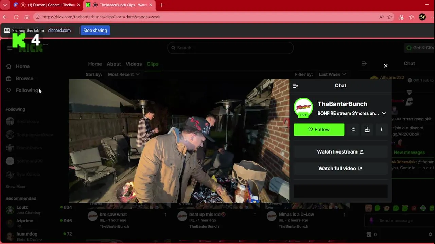Click Show More under Following
The width and height of the screenshot is (435, 244).
15,187
